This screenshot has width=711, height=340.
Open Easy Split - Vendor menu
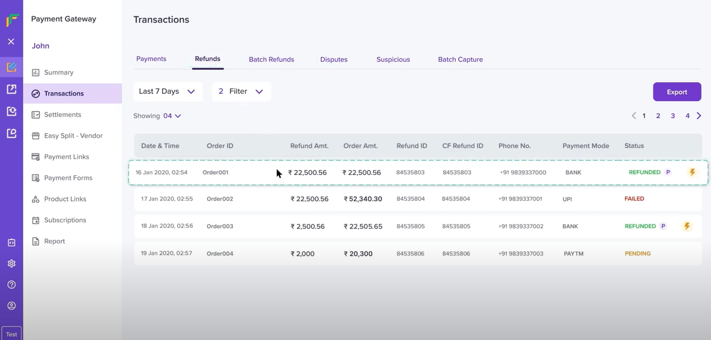point(73,136)
